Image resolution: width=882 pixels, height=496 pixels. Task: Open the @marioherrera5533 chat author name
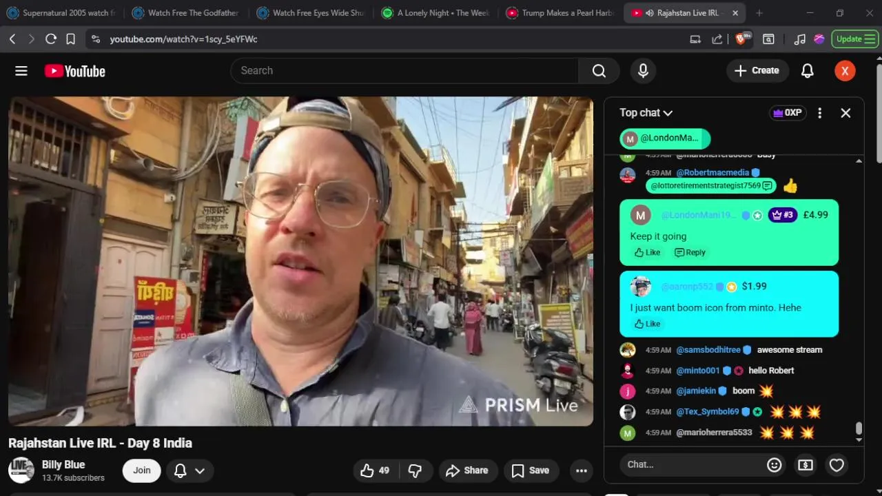(714, 433)
